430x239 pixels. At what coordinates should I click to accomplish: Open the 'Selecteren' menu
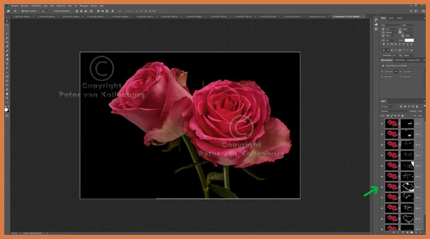pyautogui.click(x=61, y=6)
